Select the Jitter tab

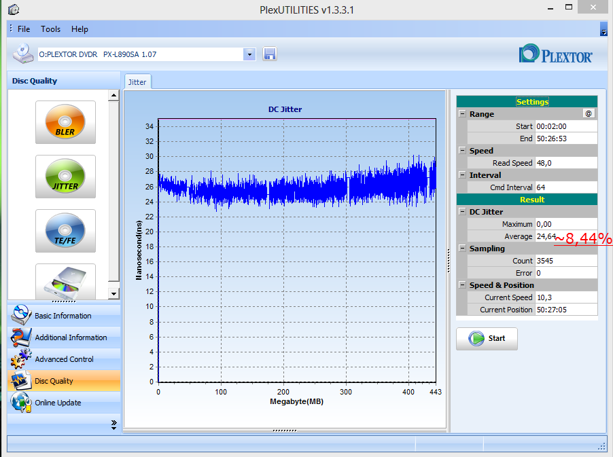(137, 82)
